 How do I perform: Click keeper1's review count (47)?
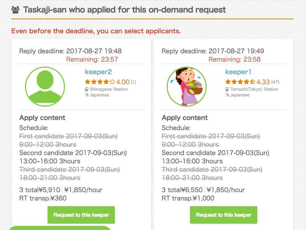275,82
